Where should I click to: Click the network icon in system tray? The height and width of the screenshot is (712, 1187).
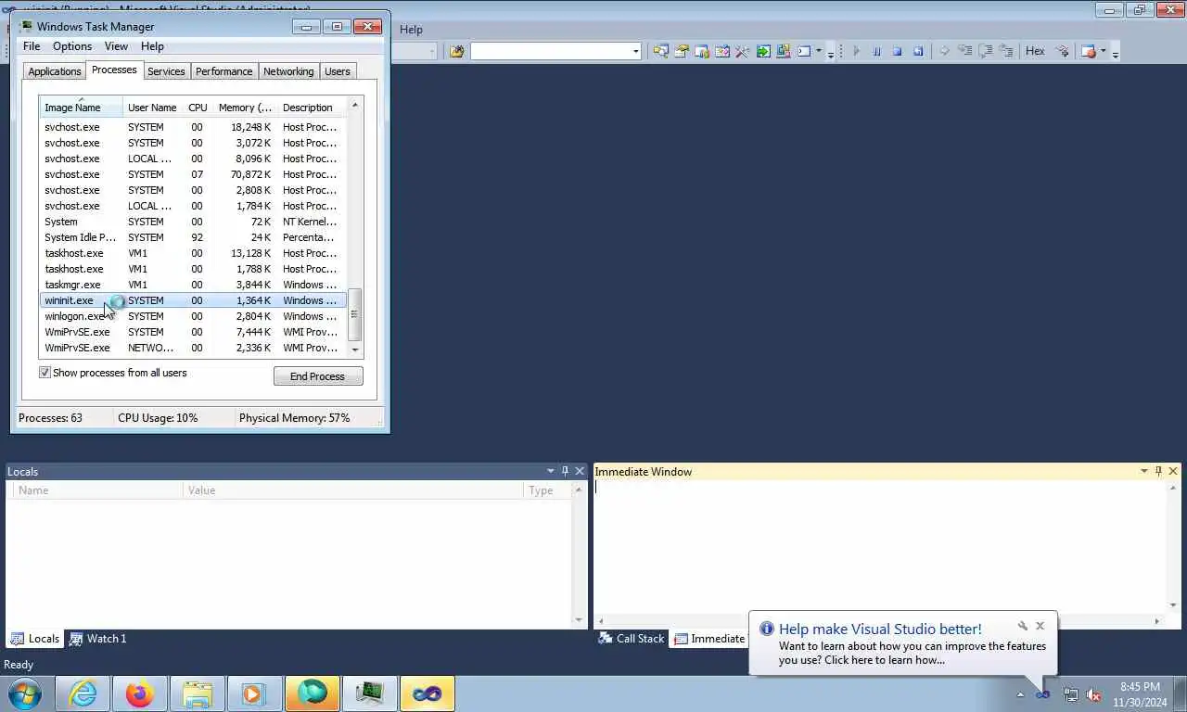1070,694
